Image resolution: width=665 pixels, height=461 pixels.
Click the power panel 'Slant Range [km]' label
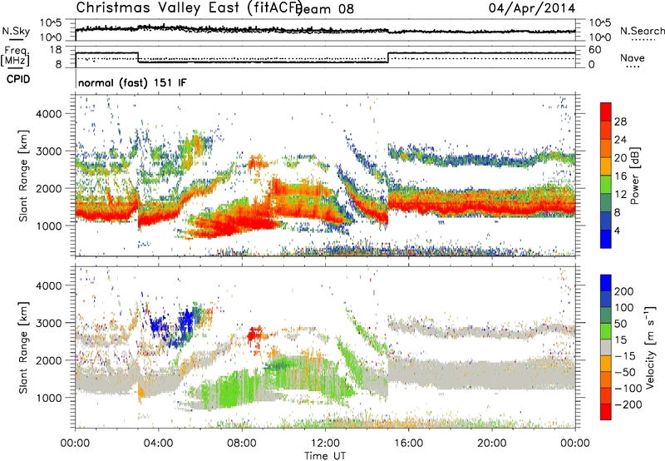23,176
